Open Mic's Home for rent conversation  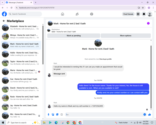point(21,116)
